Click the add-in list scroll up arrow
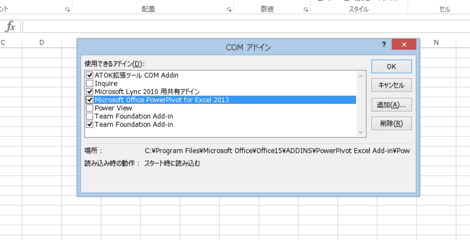This screenshot has width=470, height=240. [361, 76]
